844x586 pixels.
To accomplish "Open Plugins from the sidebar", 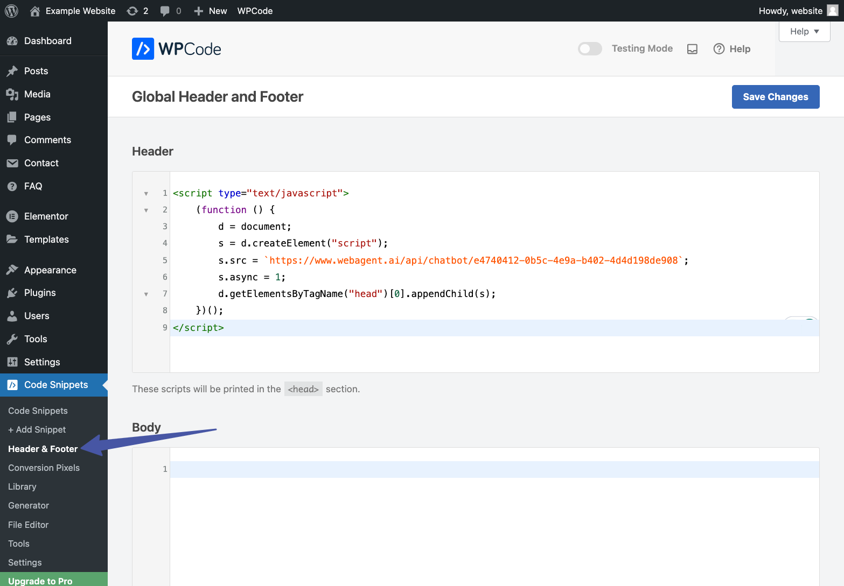I will (x=40, y=293).
